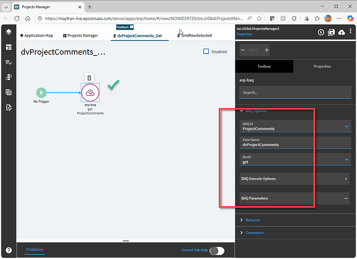
Task: Switch to the GridRowSelected tab
Action: coord(194,36)
